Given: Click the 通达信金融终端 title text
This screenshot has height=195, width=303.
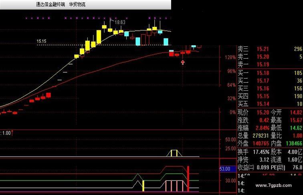Looking at the screenshot, I should pos(50,4).
